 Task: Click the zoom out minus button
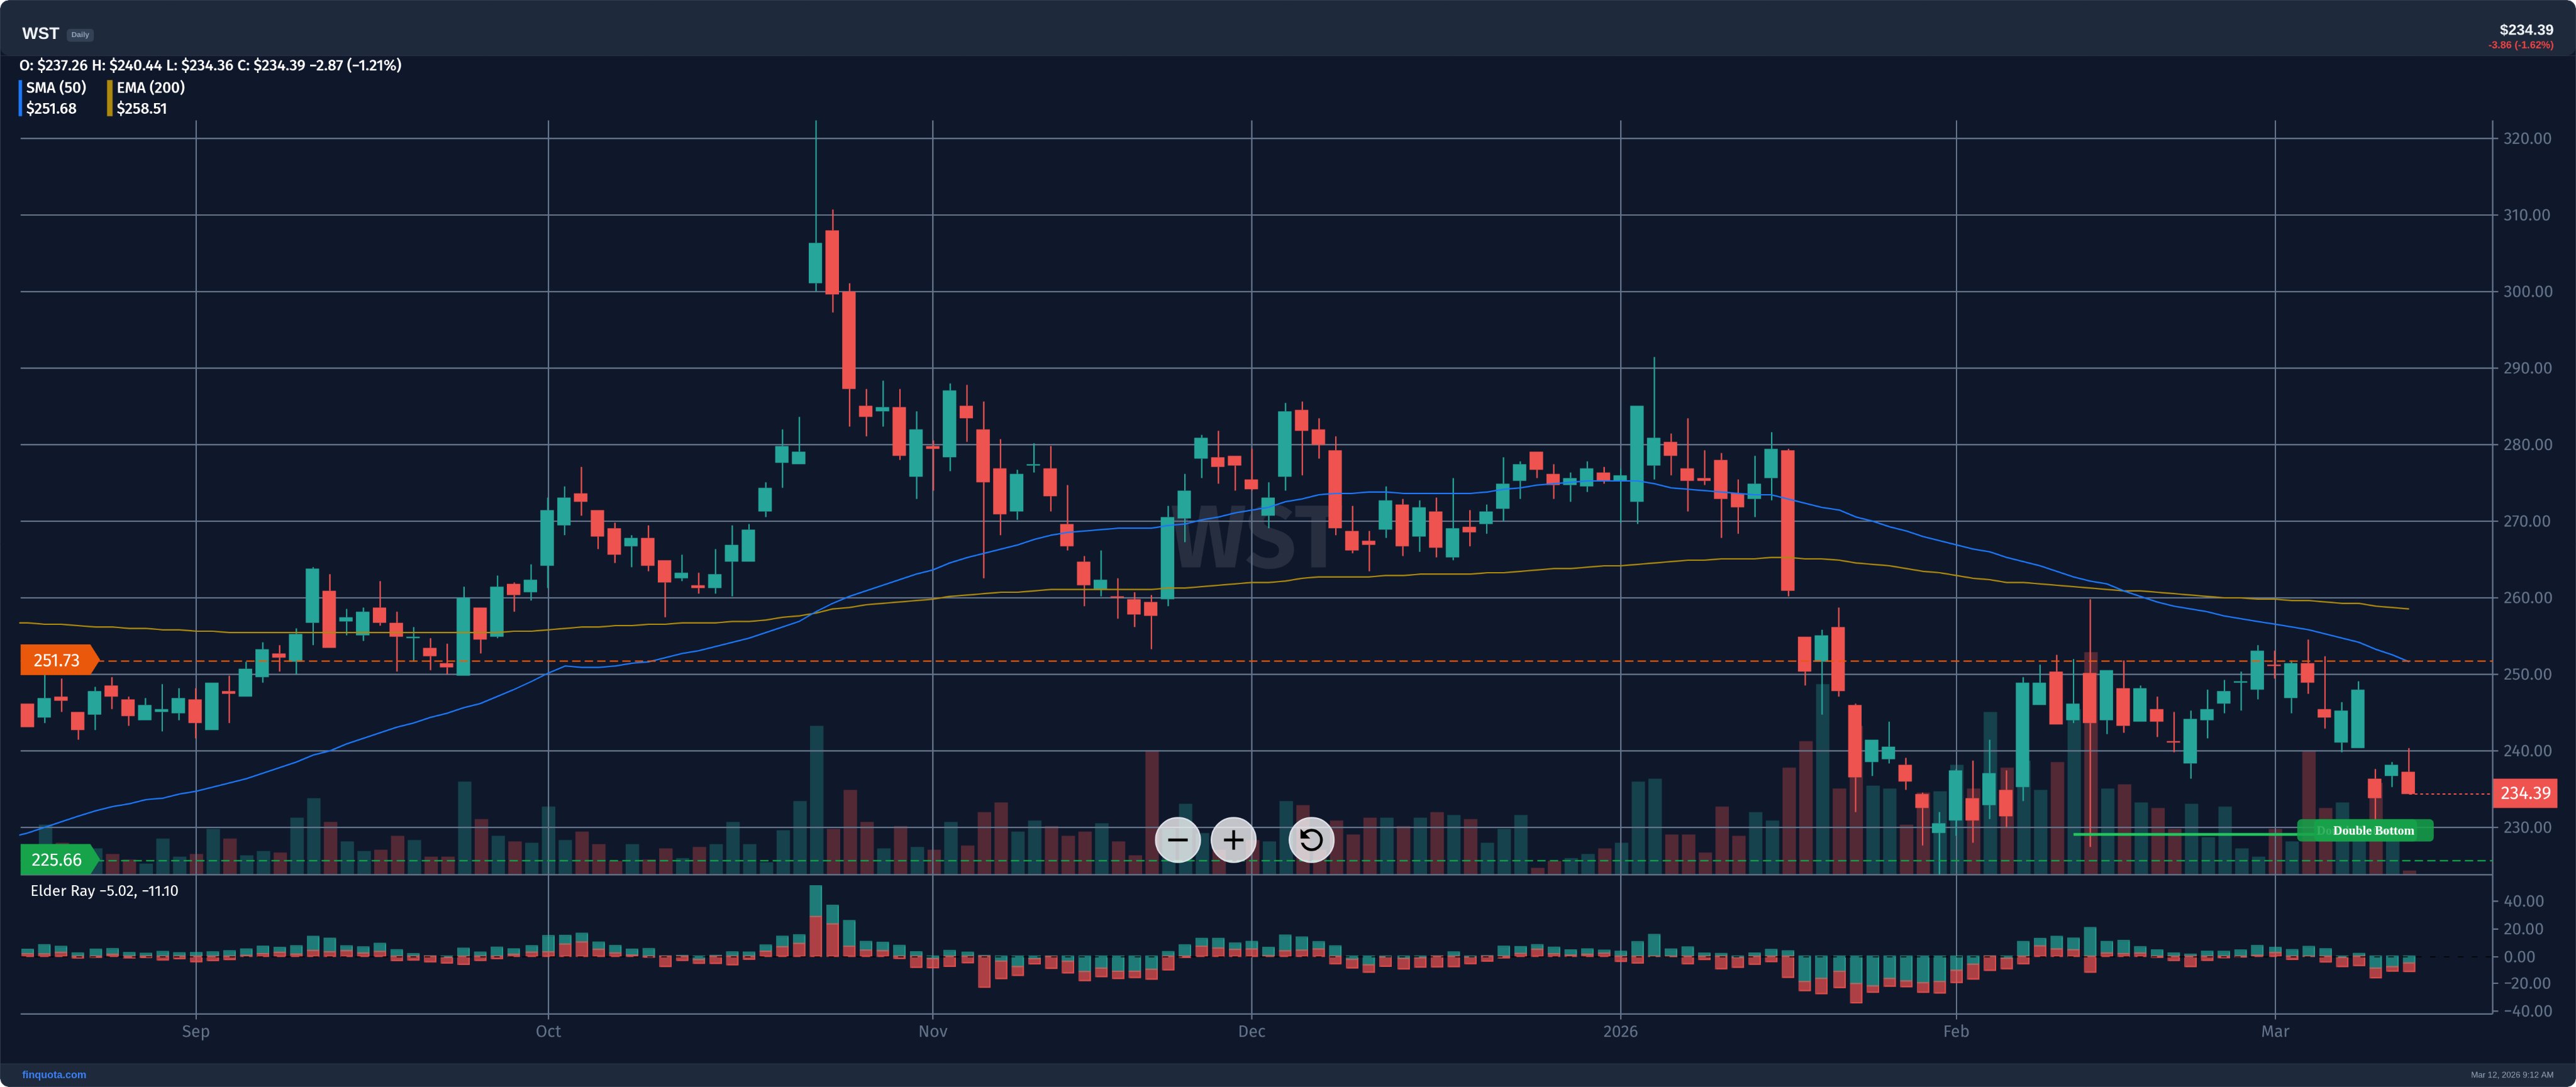pos(1177,840)
